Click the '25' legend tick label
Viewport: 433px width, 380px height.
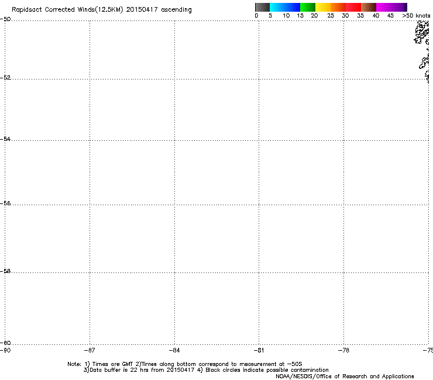331,16
